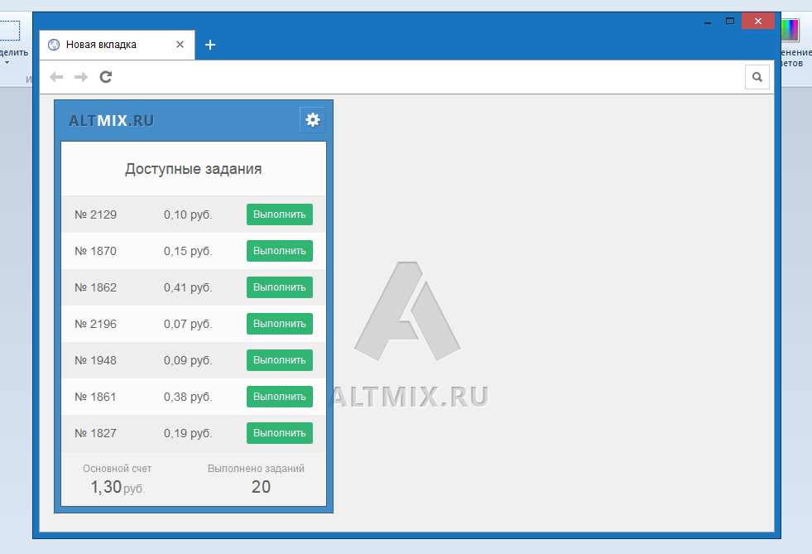Click Выполнить for task № 2196
812x554 pixels.
click(280, 324)
